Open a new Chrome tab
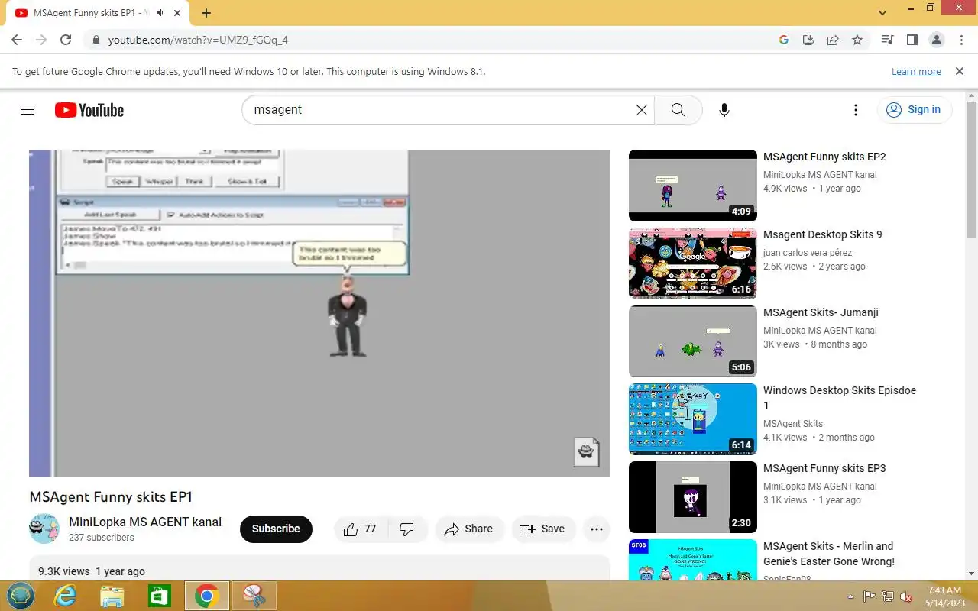978x611 pixels. (x=206, y=13)
